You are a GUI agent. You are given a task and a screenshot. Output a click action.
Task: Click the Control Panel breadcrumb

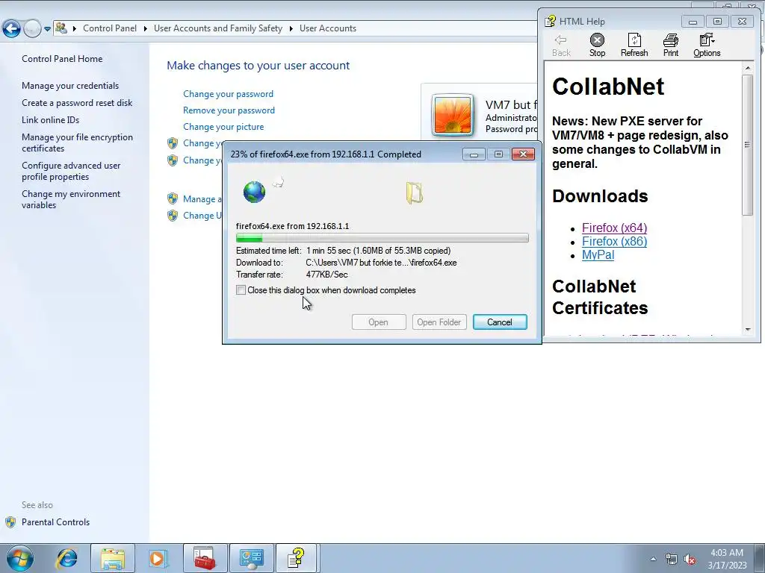point(110,28)
